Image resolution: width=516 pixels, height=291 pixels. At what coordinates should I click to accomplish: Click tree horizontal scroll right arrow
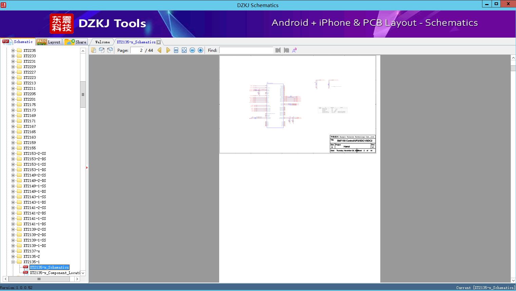[x=77, y=279]
